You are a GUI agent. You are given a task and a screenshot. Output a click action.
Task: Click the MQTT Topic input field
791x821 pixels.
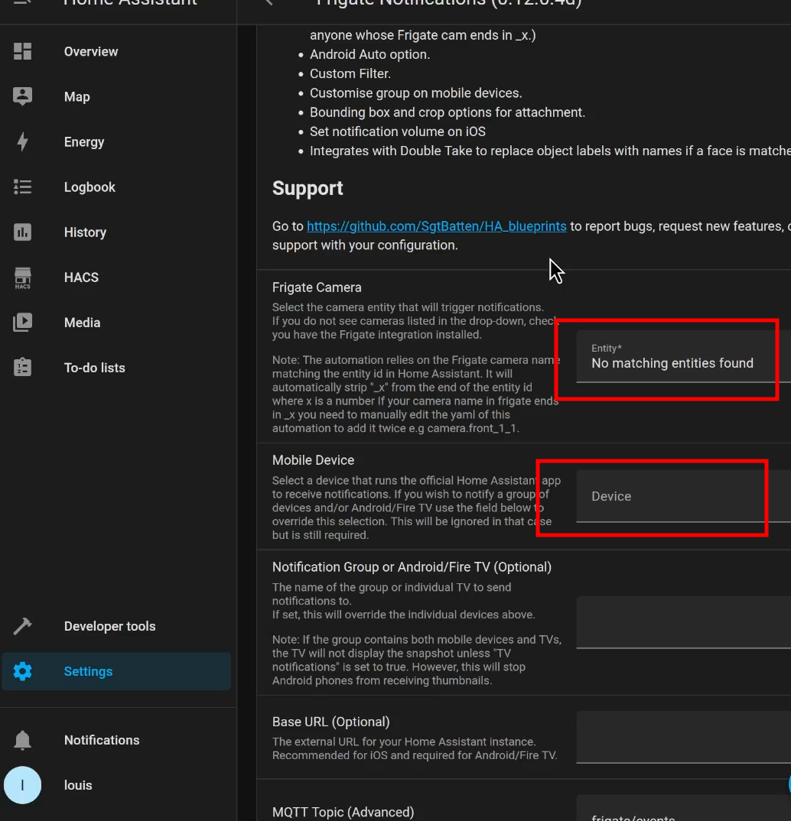point(684,808)
